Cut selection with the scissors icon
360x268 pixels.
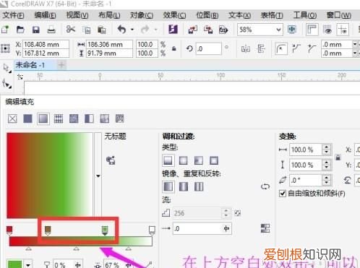70,30
